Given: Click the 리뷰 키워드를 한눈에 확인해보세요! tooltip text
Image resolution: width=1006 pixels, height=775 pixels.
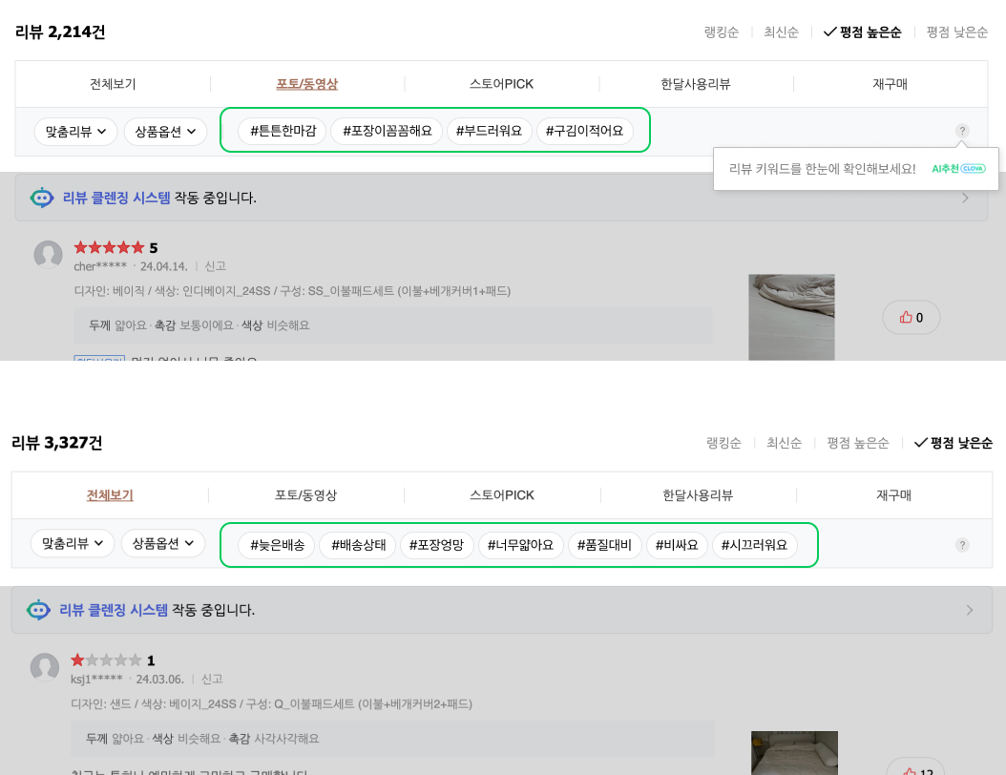Looking at the screenshot, I should 823,169.
